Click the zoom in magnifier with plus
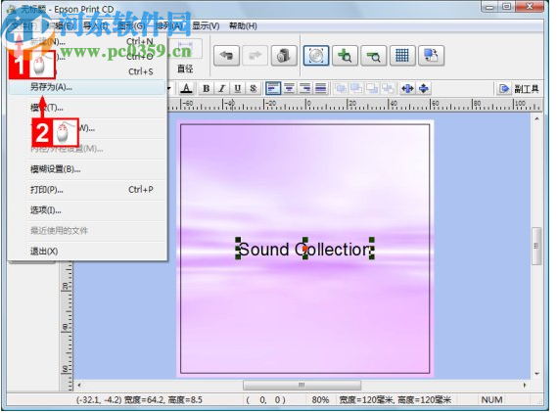The height and width of the screenshot is (413, 558). click(345, 56)
